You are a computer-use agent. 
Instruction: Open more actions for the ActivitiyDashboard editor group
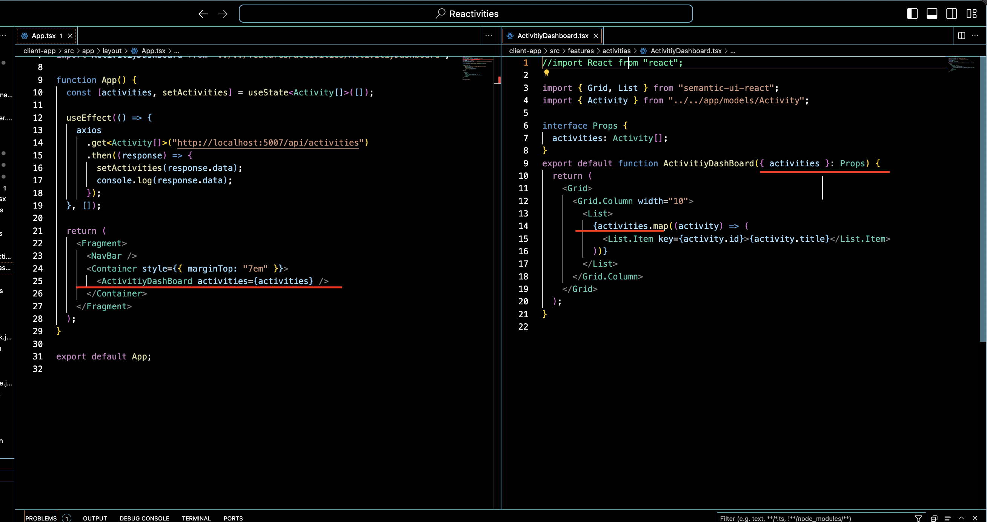pyautogui.click(x=975, y=35)
